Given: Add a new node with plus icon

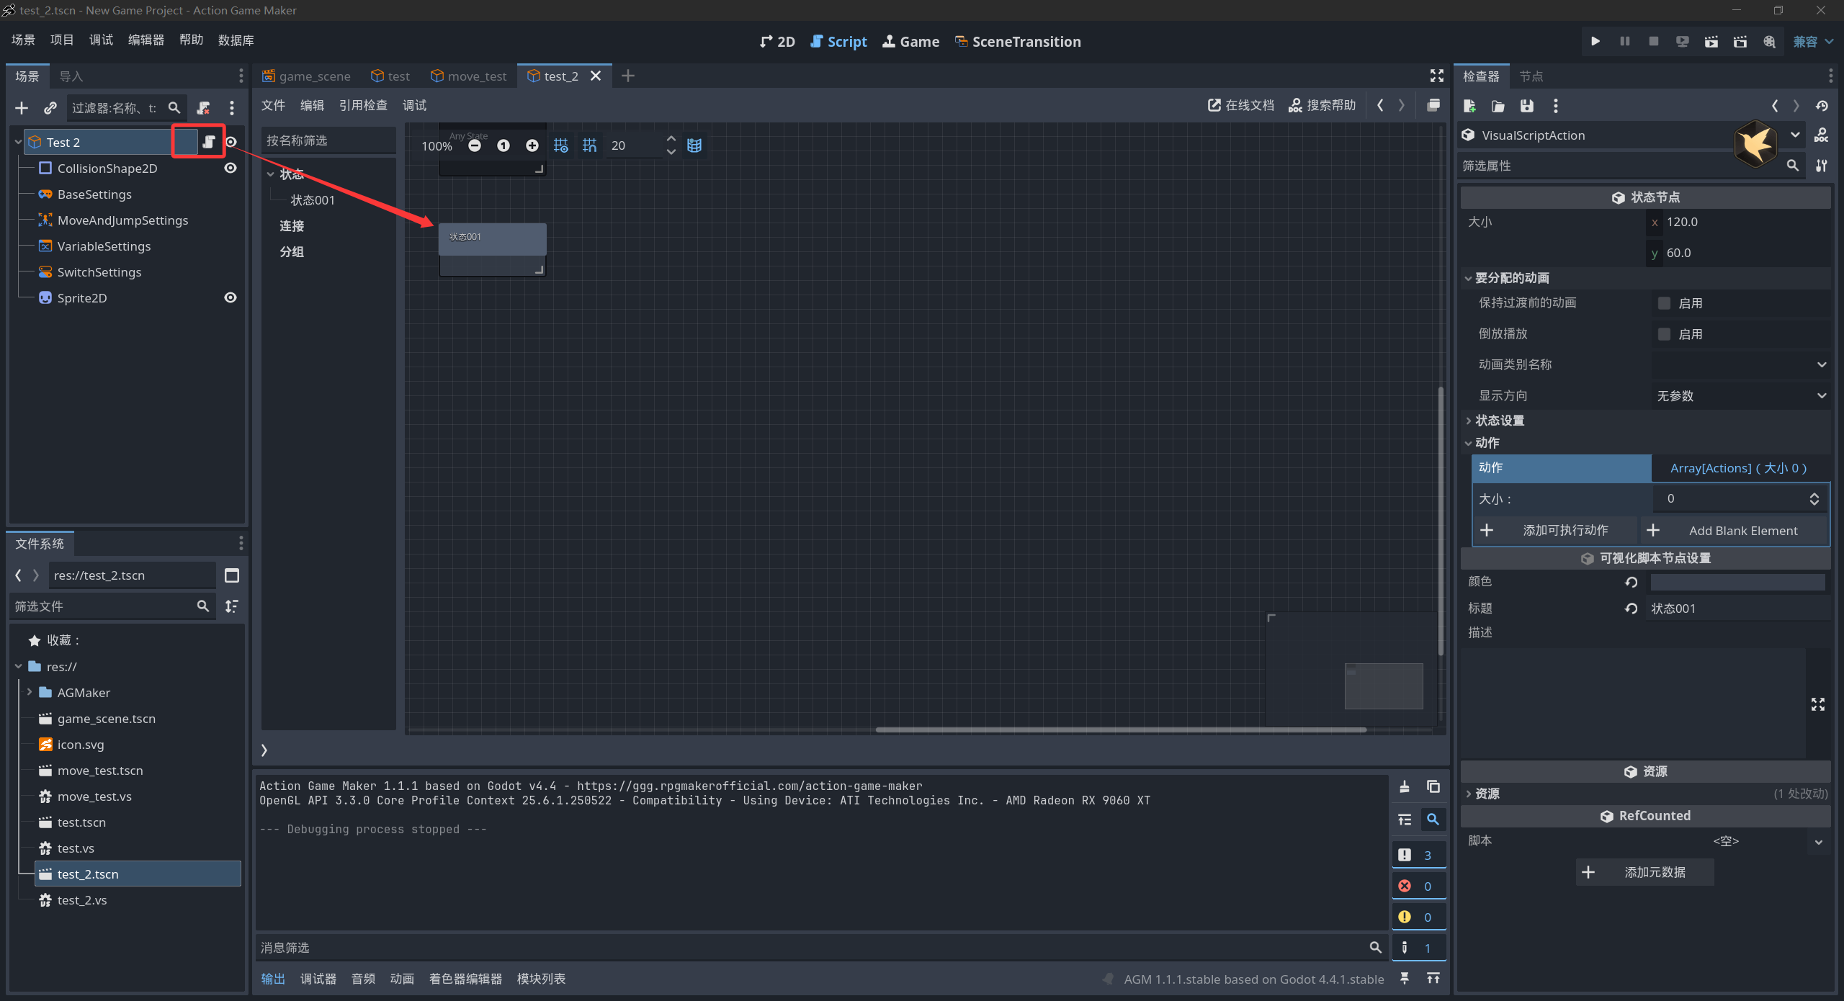Looking at the screenshot, I should (22, 108).
